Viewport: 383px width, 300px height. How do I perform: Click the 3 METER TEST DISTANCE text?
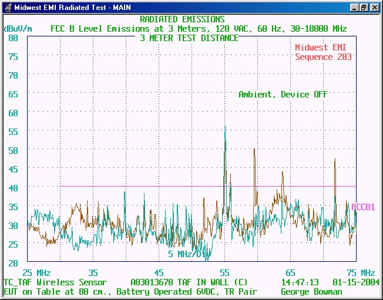189,38
